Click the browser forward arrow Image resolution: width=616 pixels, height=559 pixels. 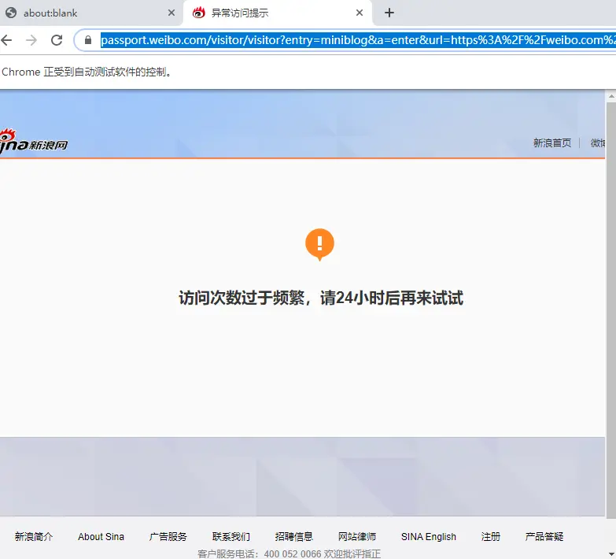(x=31, y=39)
